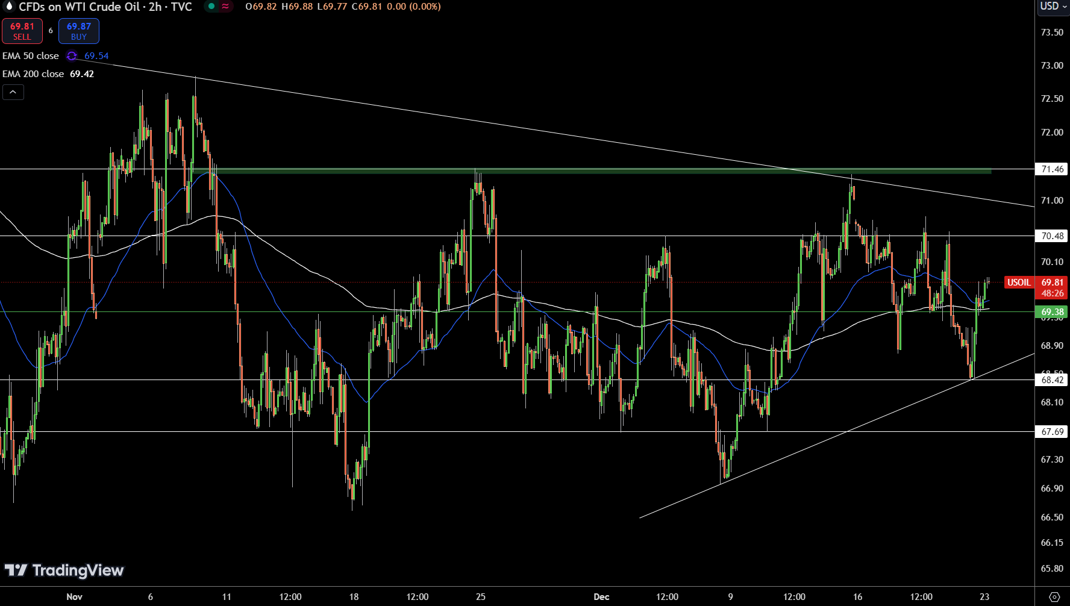Click the 9 date marker on time axis

point(731,597)
